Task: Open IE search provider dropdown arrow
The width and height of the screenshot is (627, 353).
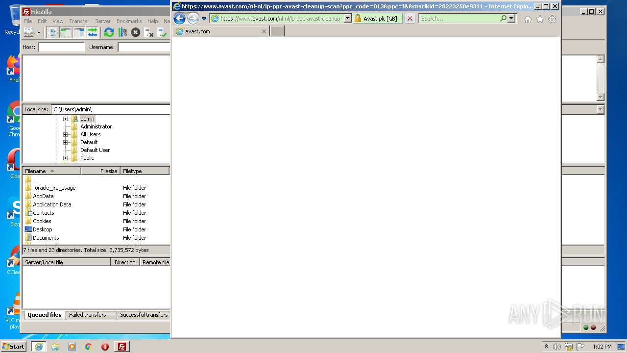Action: pos(511,19)
